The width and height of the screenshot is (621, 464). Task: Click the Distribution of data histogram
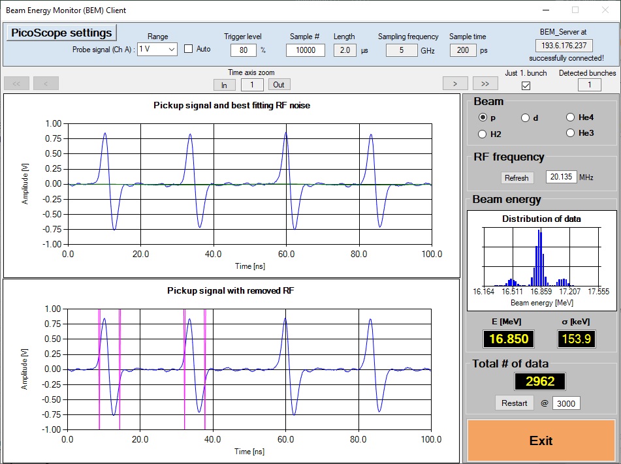click(x=541, y=258)
